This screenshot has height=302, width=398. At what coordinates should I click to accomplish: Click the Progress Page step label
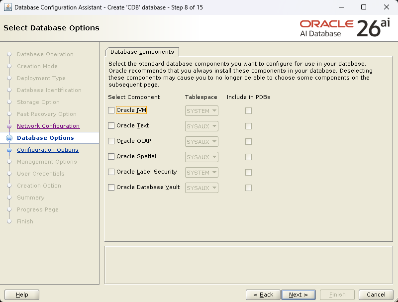click(x=38, y=209)
